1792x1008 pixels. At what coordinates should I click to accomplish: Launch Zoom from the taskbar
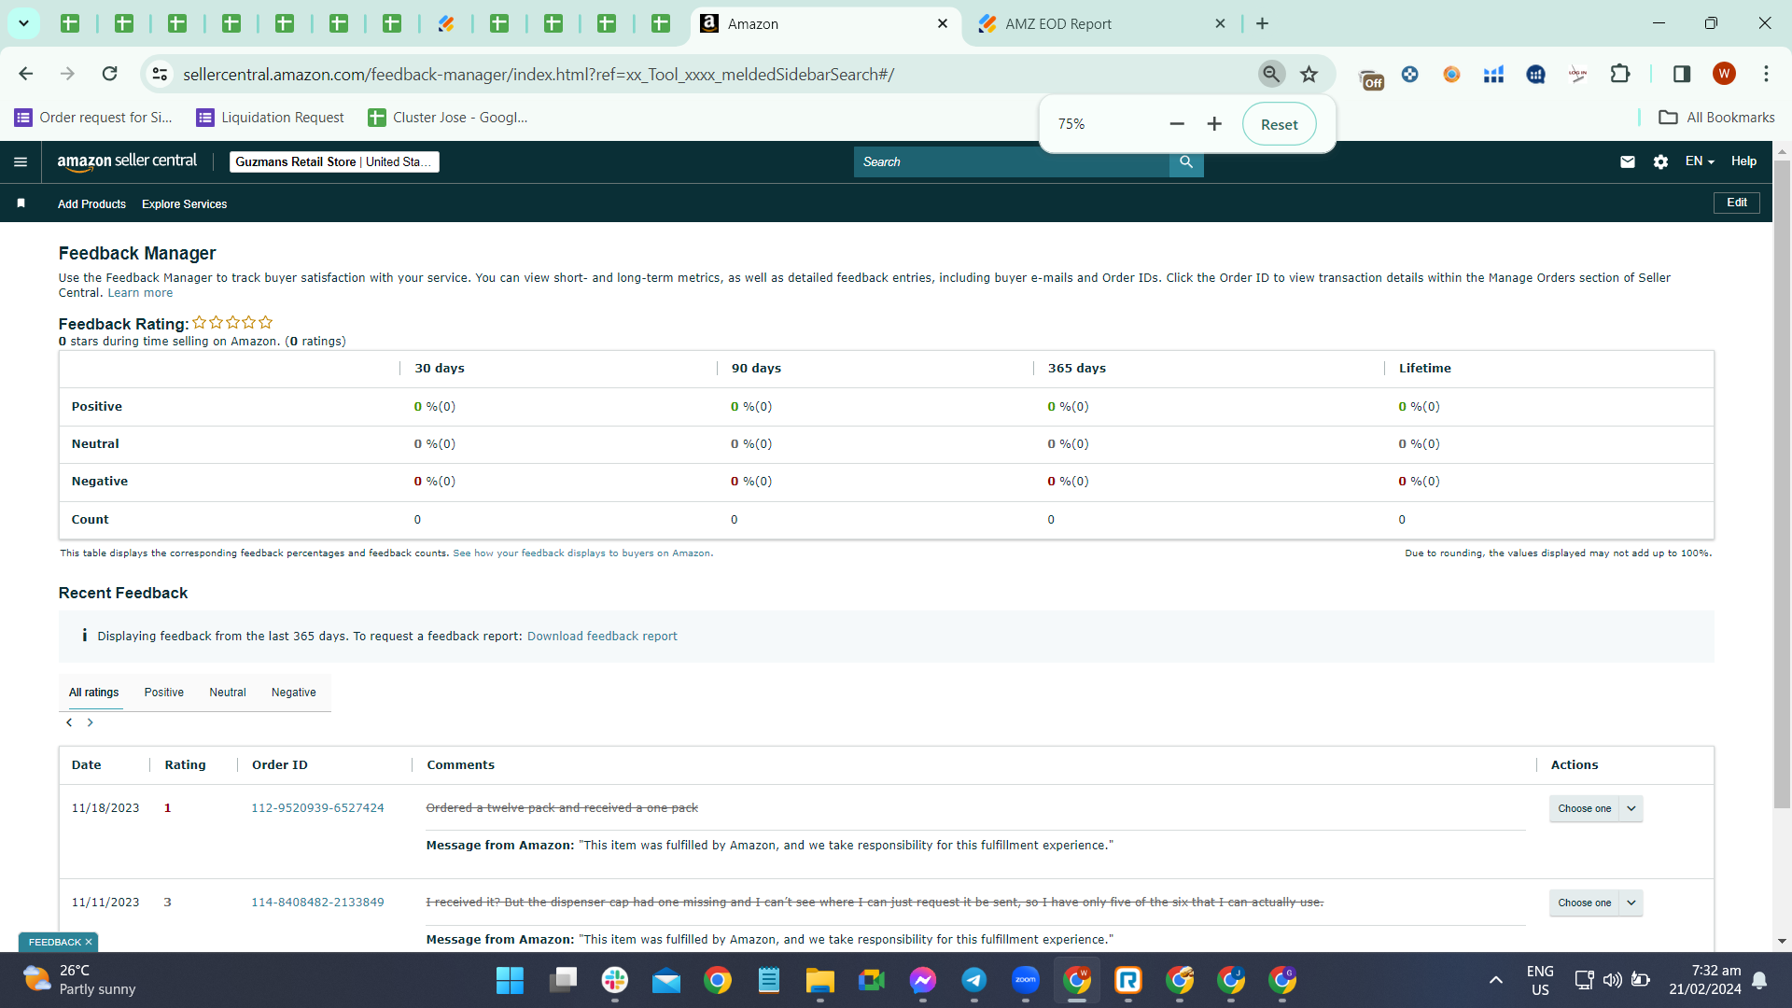click(1026, 980)
